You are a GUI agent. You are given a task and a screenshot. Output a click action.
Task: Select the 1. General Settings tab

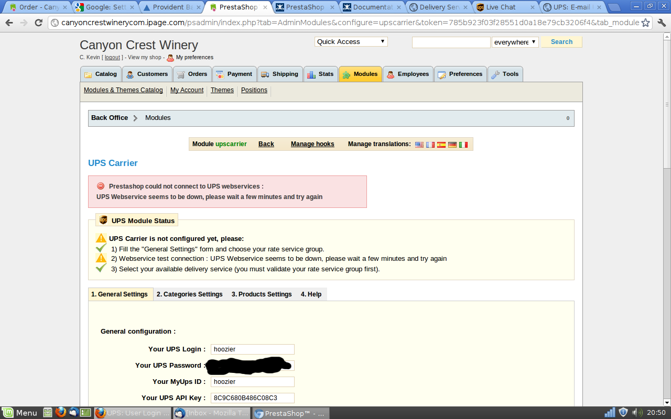click(x=120, y=294)
